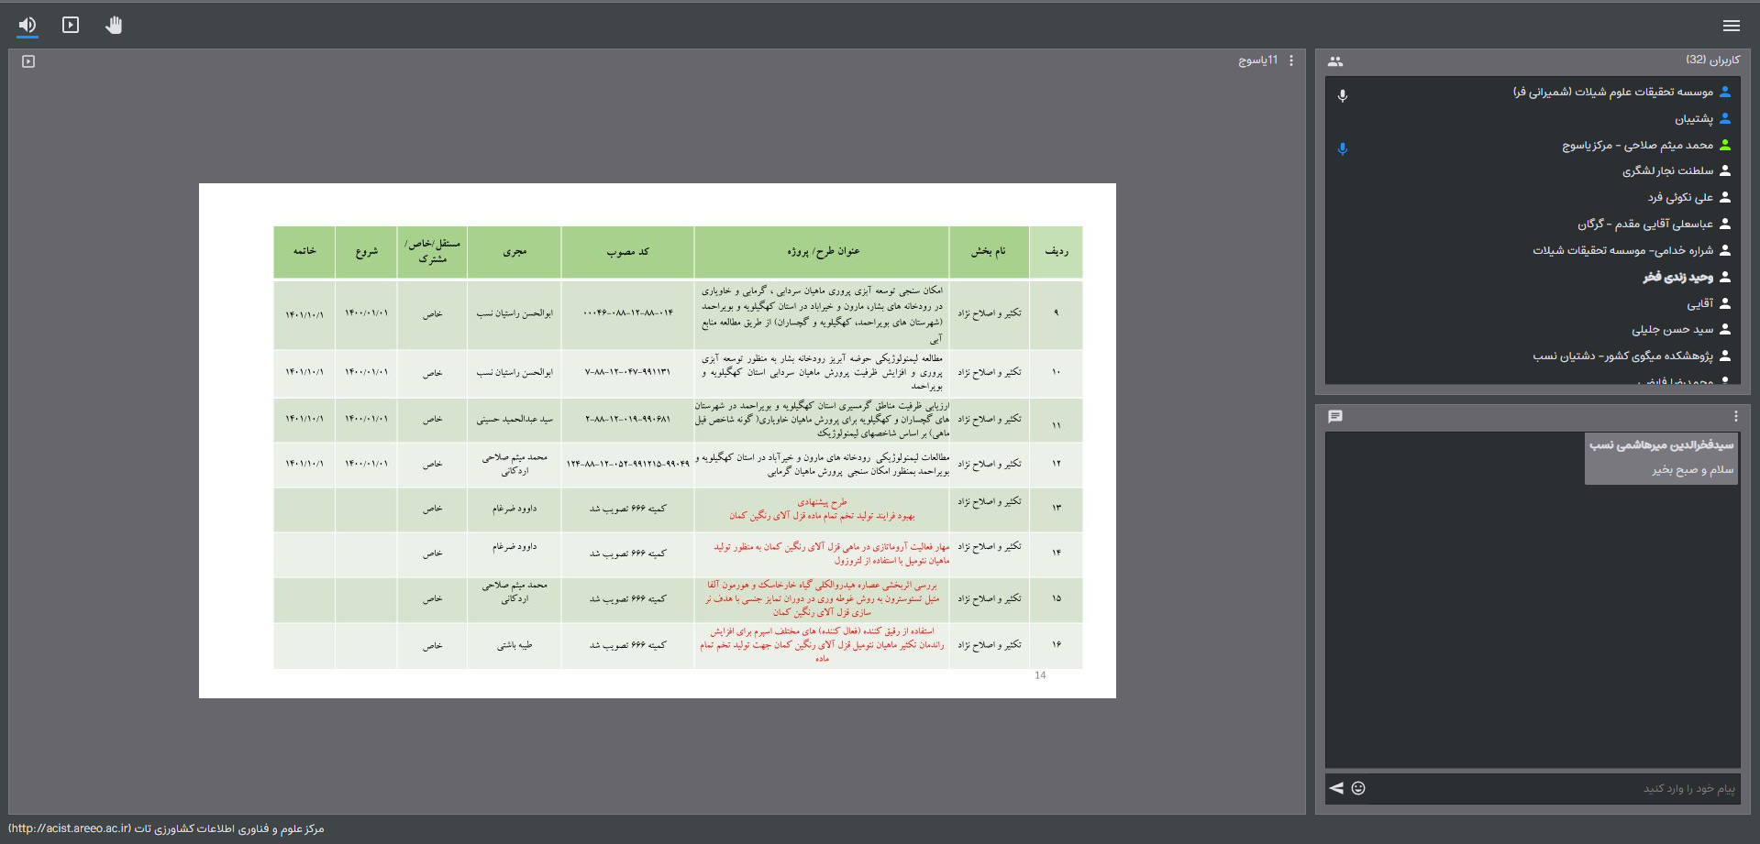This screenshot has width=1760, height=844.
Task: Open the acist.areeo.ac.ir footer link
Action: click(70, 828)
